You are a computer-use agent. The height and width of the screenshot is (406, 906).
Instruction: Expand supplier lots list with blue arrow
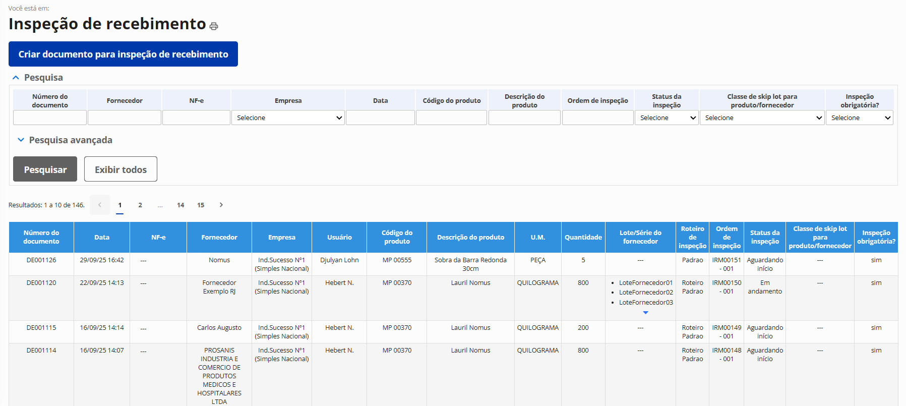point(645,313)
